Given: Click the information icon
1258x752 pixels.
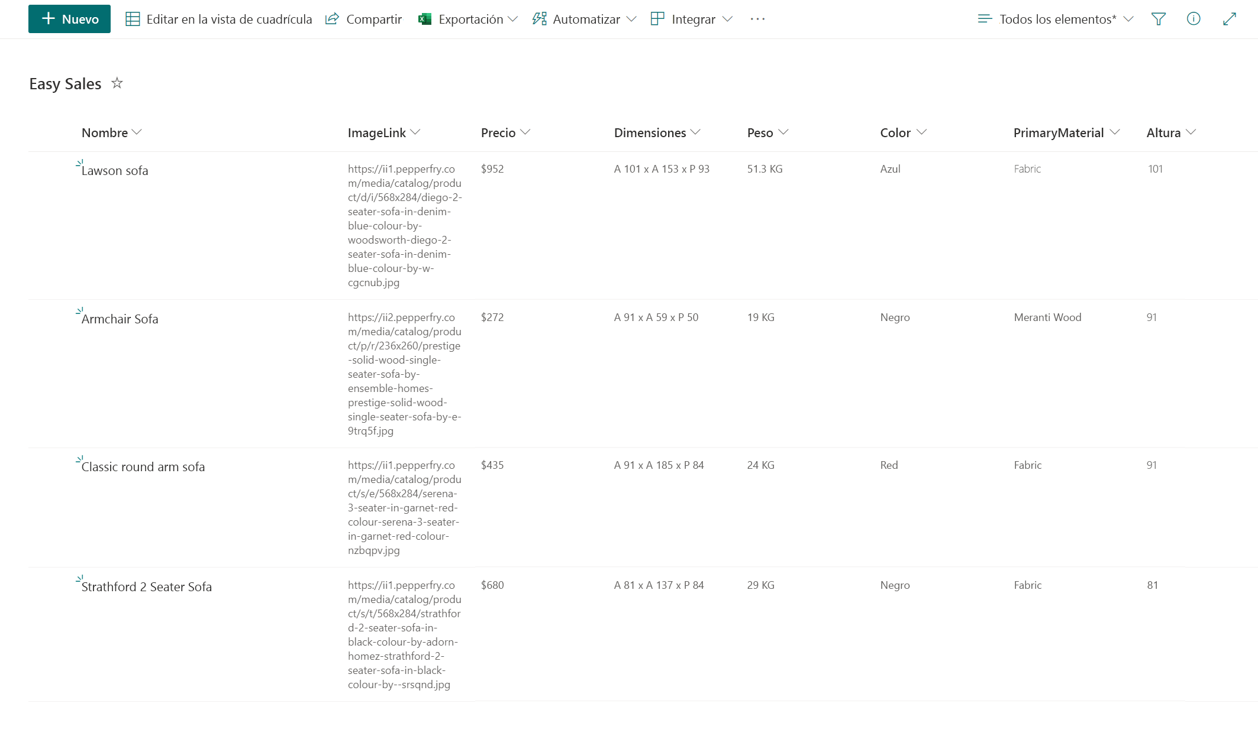Looking at the screenshot, I should tap(1194, 19).
